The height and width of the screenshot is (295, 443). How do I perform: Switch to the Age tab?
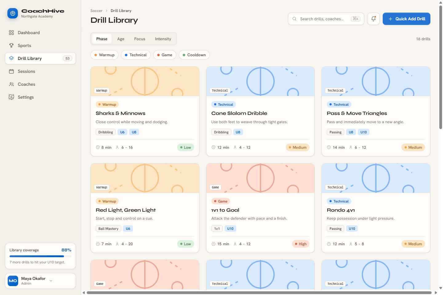click(x=121, y=39)
